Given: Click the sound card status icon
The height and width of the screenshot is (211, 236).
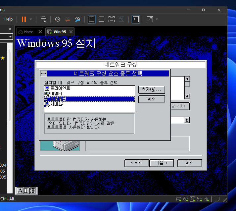Looking at the screenshot, I should pyautogui.click(x=207, y=199).
